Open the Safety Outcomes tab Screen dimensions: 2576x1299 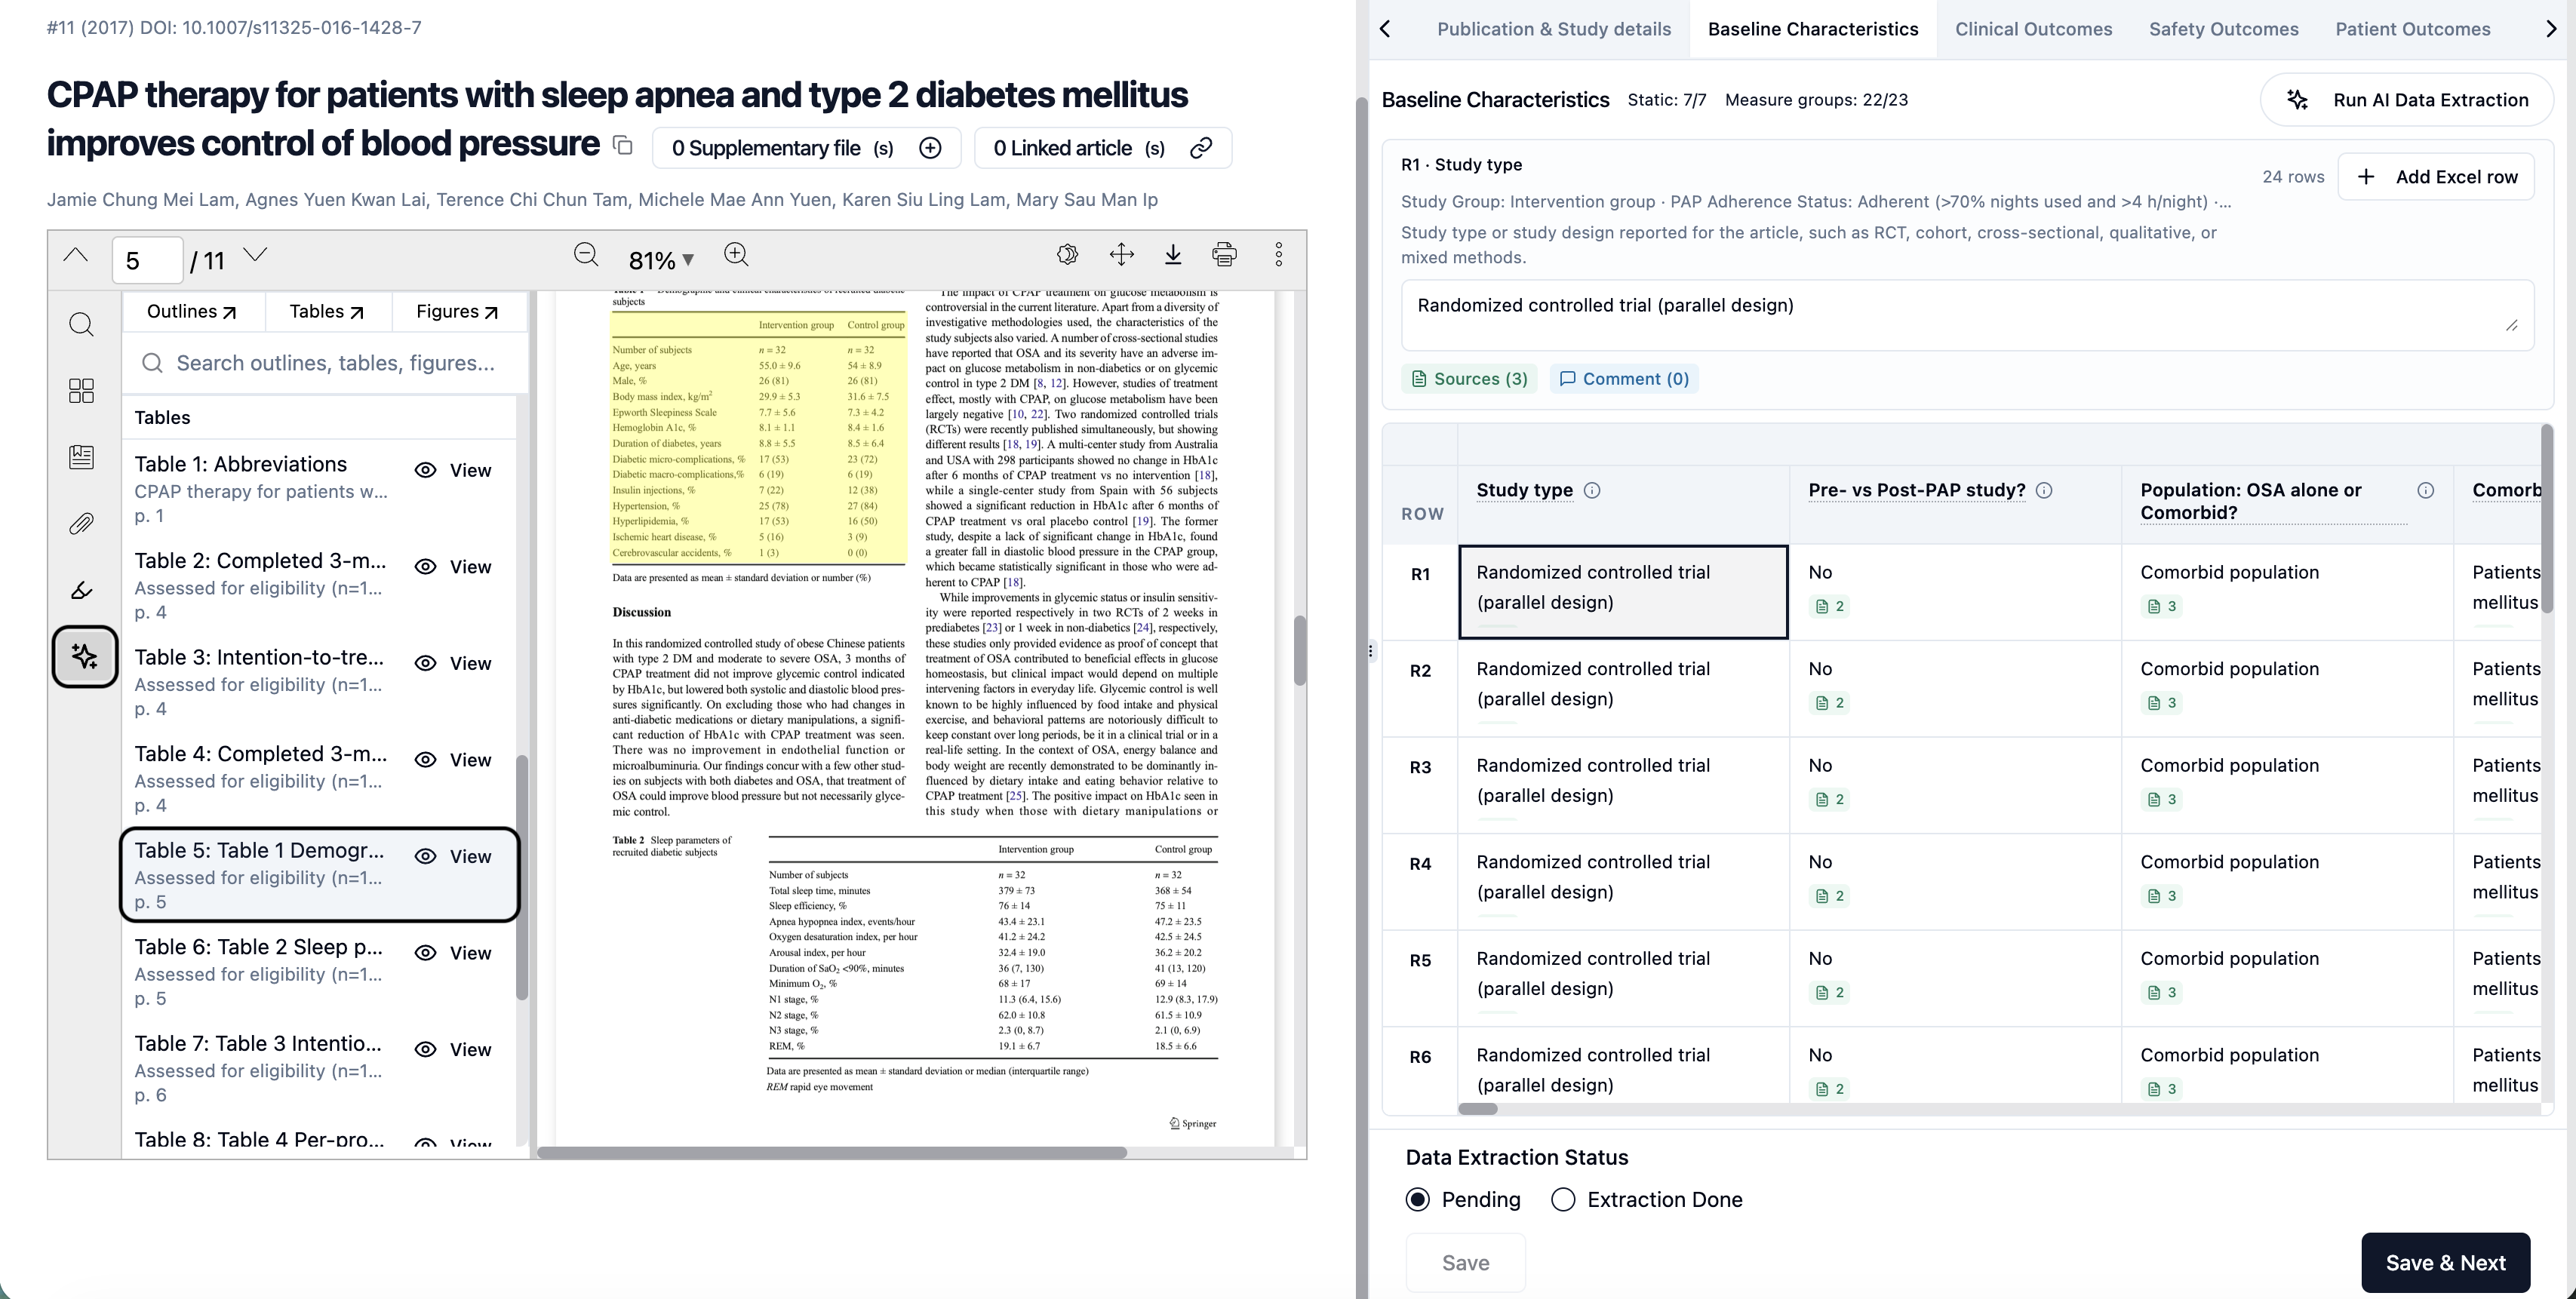(2223, 29)
